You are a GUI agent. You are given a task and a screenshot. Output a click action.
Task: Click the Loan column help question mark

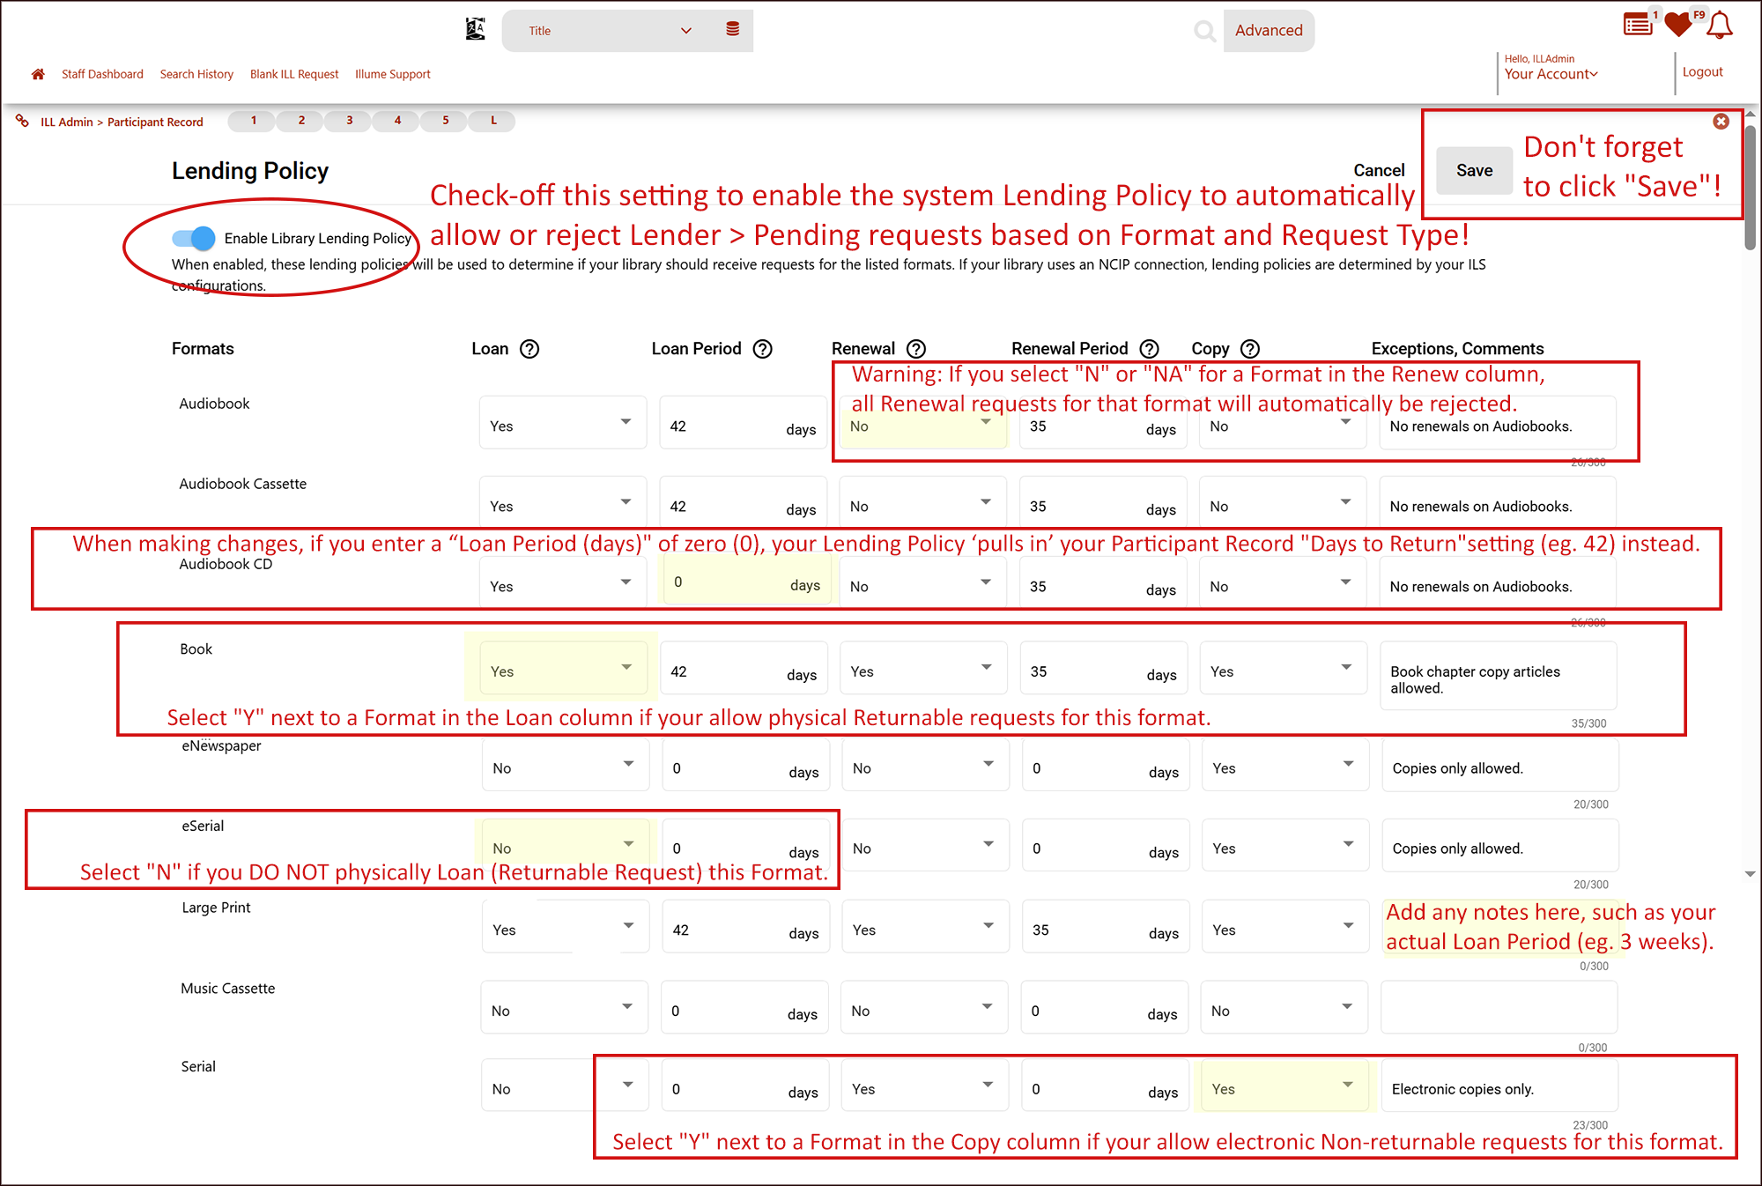(x=529, y=349)
